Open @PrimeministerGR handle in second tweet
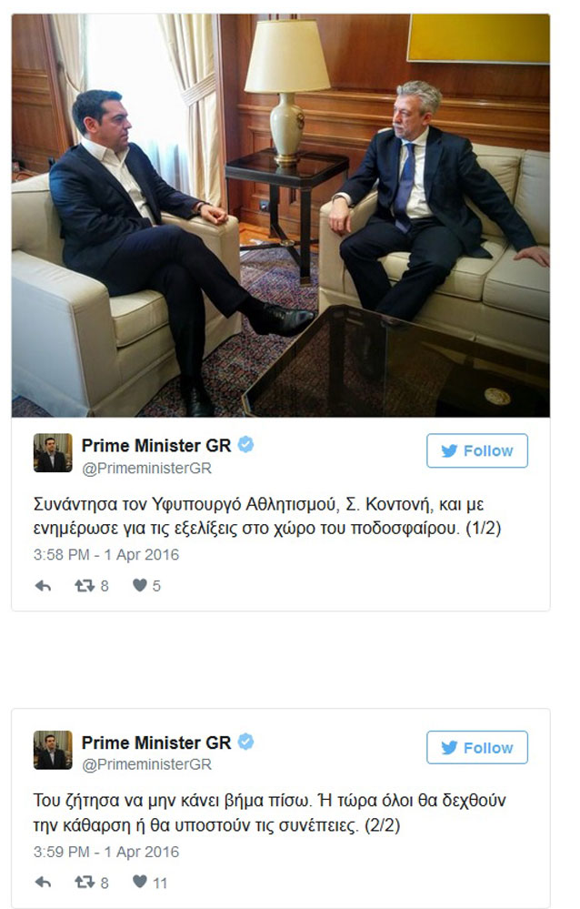The height and width of the screenshot is (909, 580). point(146,764)
